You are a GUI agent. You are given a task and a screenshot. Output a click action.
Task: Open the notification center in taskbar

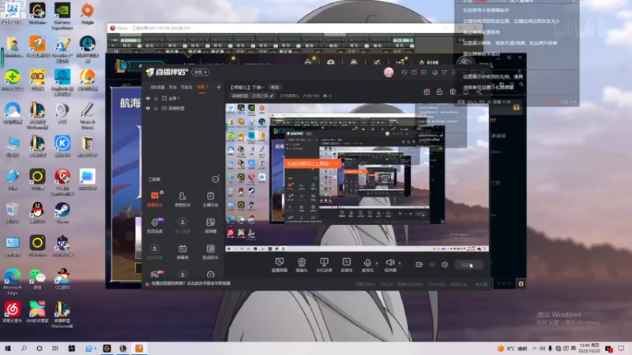tap(622, 349)
